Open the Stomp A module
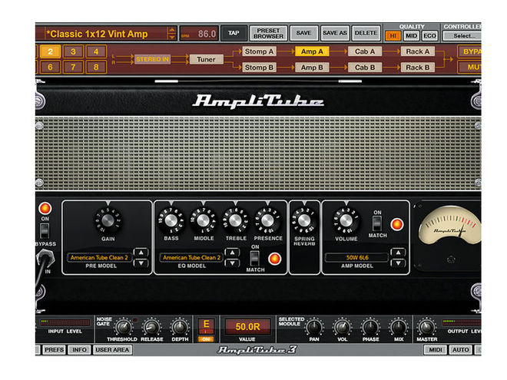The height and width of the screenshot is (380, 507). tap(259, 51)
